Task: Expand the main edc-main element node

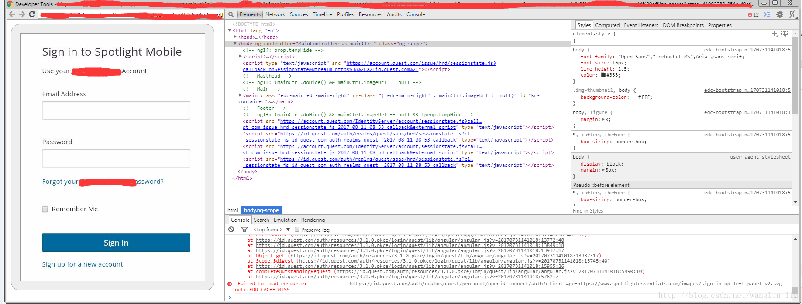Action: 240,95
